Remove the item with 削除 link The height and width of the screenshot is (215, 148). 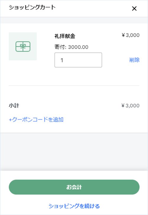(x=134, y=60)
